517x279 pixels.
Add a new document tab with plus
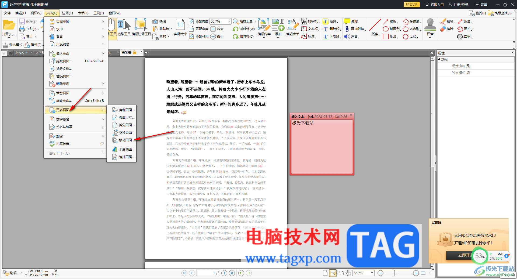(146, 53)
